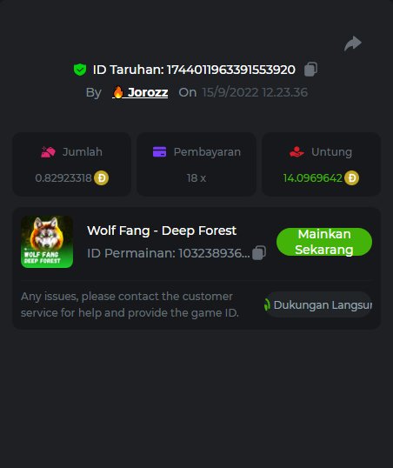Click the 14.0969642 profit amount

pyautogui.click(x=312, y=178)
